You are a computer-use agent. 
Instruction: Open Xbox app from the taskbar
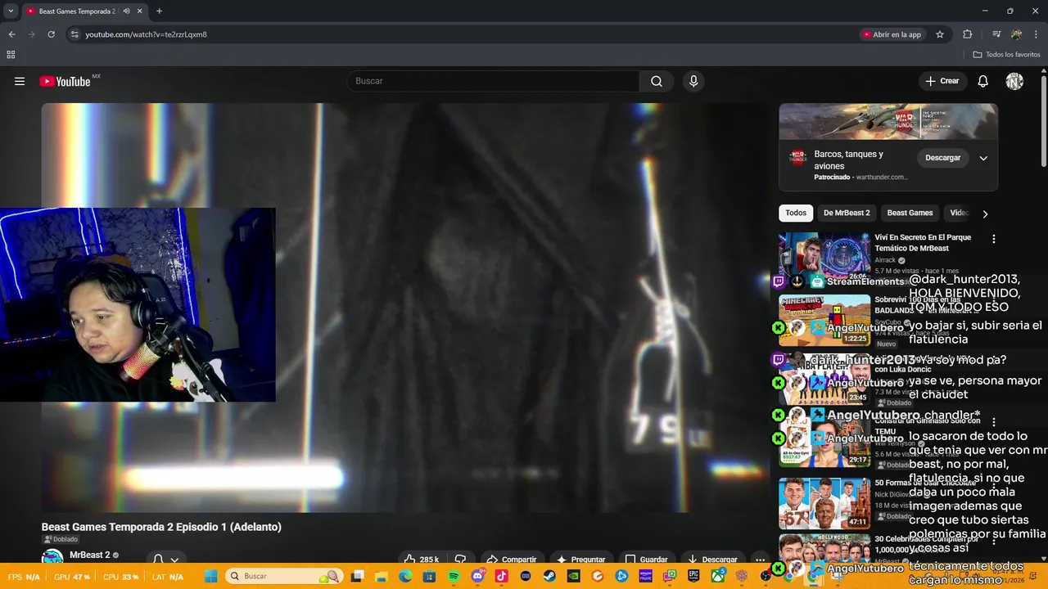pos(717,576)
